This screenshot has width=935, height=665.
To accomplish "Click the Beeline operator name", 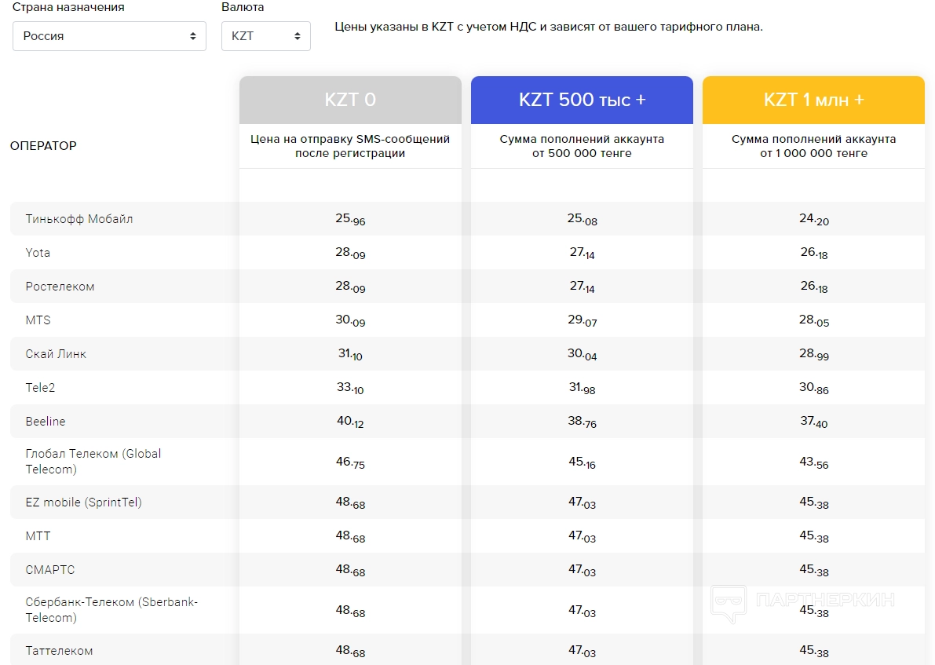I will pyautogui.click(x=46, y=422).
